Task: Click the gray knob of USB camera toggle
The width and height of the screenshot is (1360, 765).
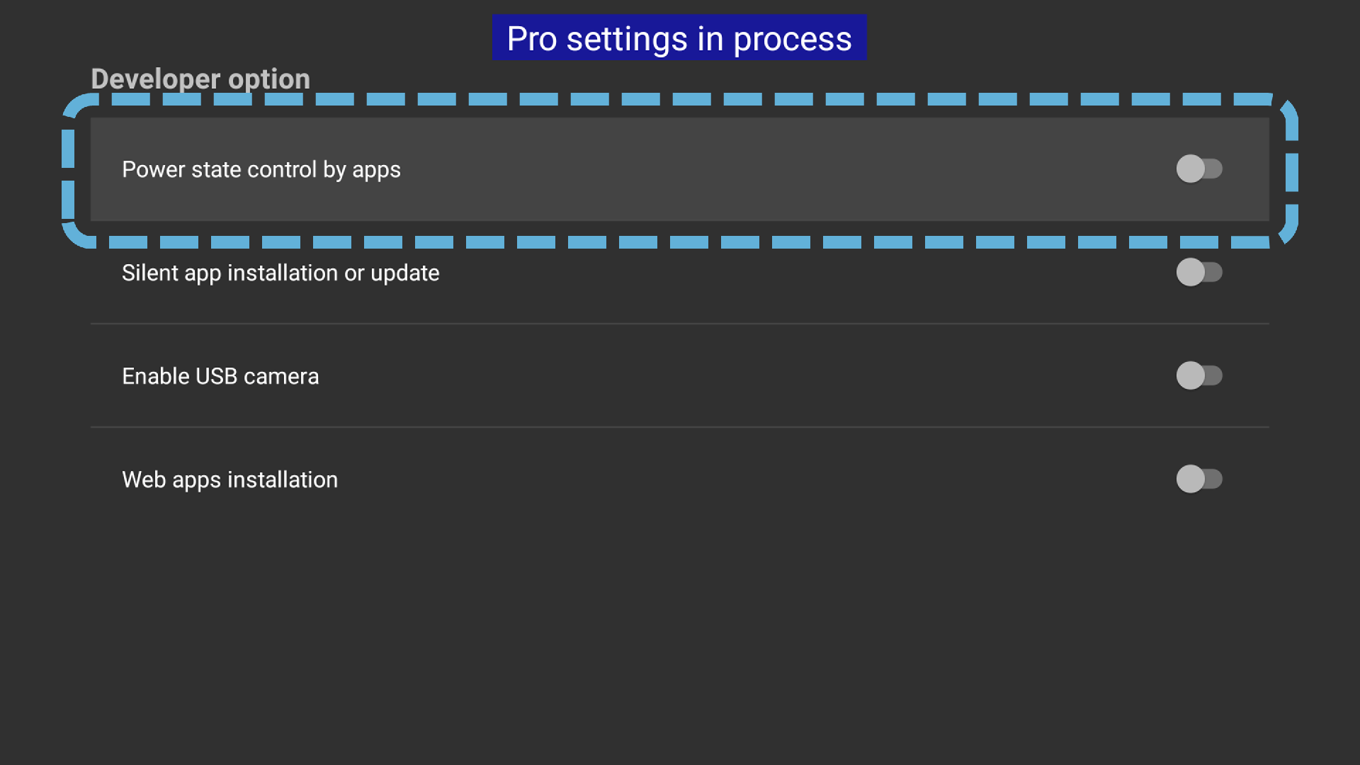Action: coord(1191,375)
